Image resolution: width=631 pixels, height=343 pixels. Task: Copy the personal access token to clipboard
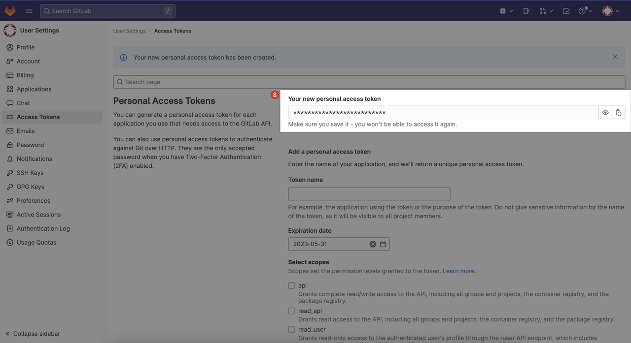[x=619, y=112]
